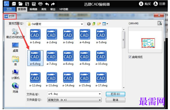
Task: Switch to the VIP功能 tab
Action: (64, 9)
